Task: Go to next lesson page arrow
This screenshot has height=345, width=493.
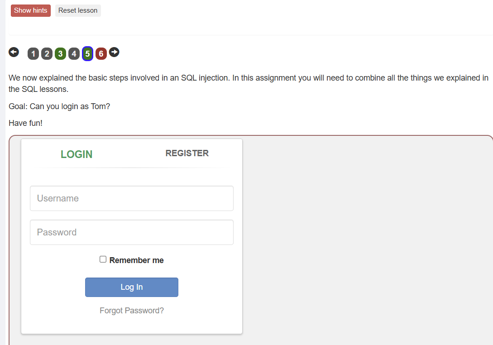Action: tap(114, 52)
